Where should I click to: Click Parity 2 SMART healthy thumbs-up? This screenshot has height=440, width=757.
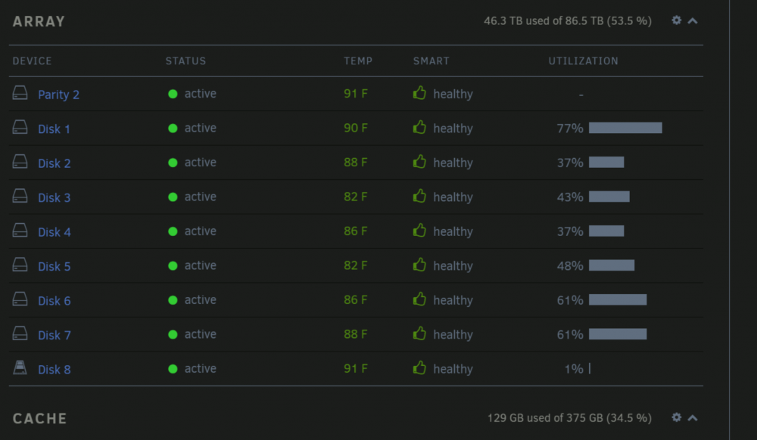pyautogui.click(x=419, y=93)
